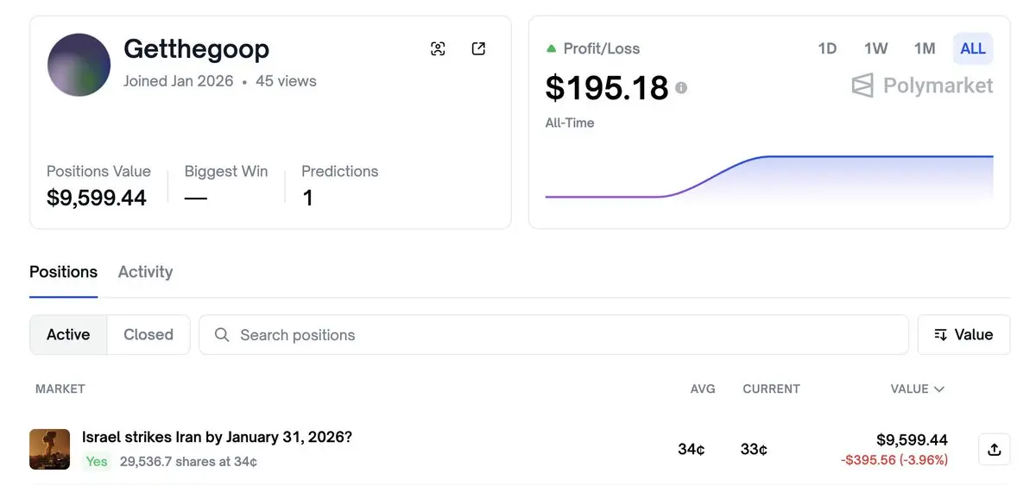Image resolution: width=1036 pixels, height=499 pixels.
Task: Switch to the Positions tab
Action: click(63, 272)
